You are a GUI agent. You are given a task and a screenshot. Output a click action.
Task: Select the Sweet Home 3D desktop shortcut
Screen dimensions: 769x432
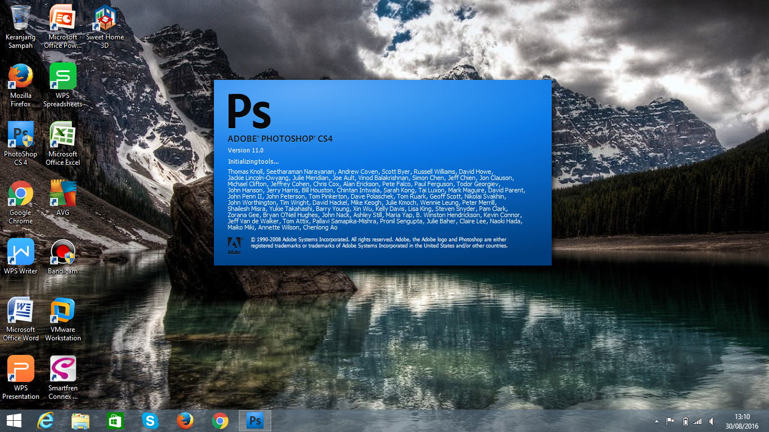pyautogui.click(x=105, y=26)
